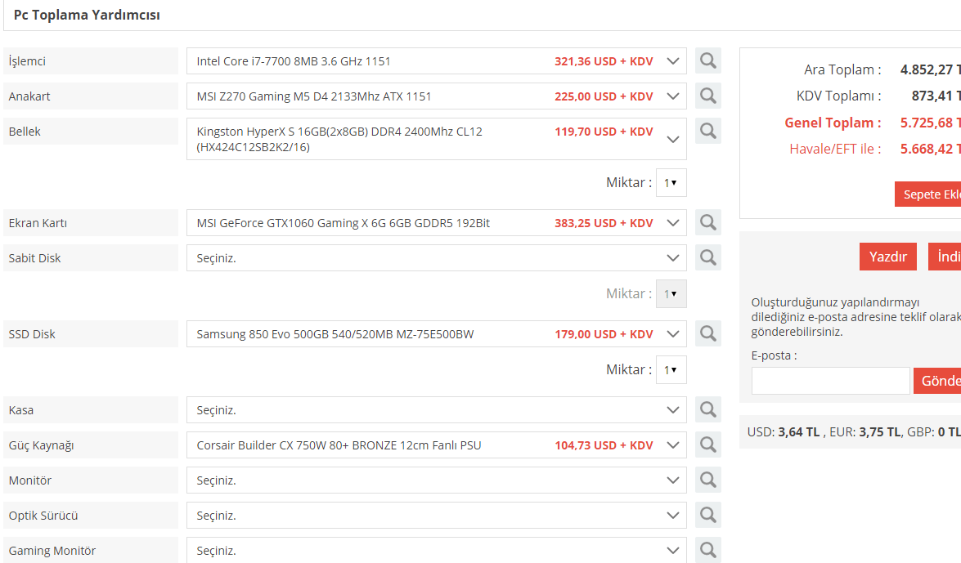
Task: Open Gaming Monitör search icon
Action: pyautogui.click(x=708, y=550)
